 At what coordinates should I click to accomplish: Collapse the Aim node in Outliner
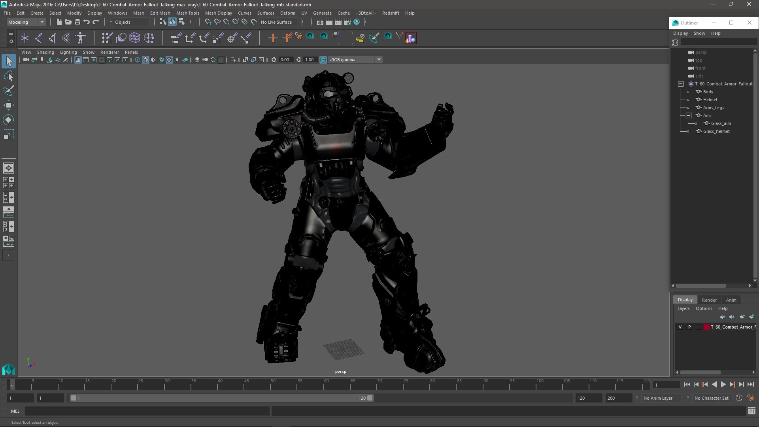pyautogui.click(x=689, y=115)
